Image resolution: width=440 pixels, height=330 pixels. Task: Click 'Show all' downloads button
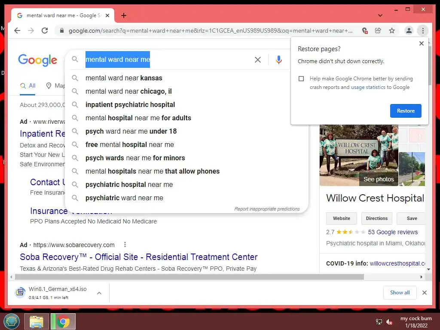[x=400, y=293]
